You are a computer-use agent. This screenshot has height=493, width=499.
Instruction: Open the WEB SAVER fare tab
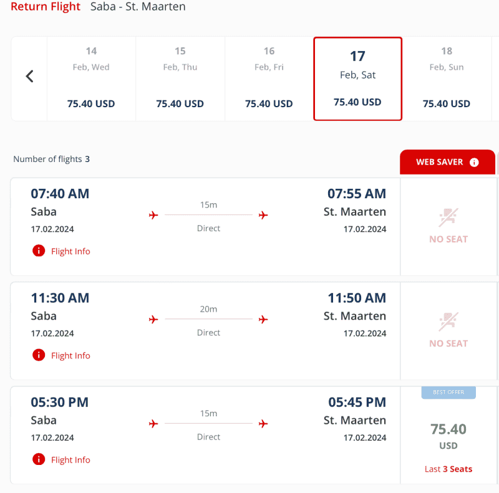[x=447, y=162]
